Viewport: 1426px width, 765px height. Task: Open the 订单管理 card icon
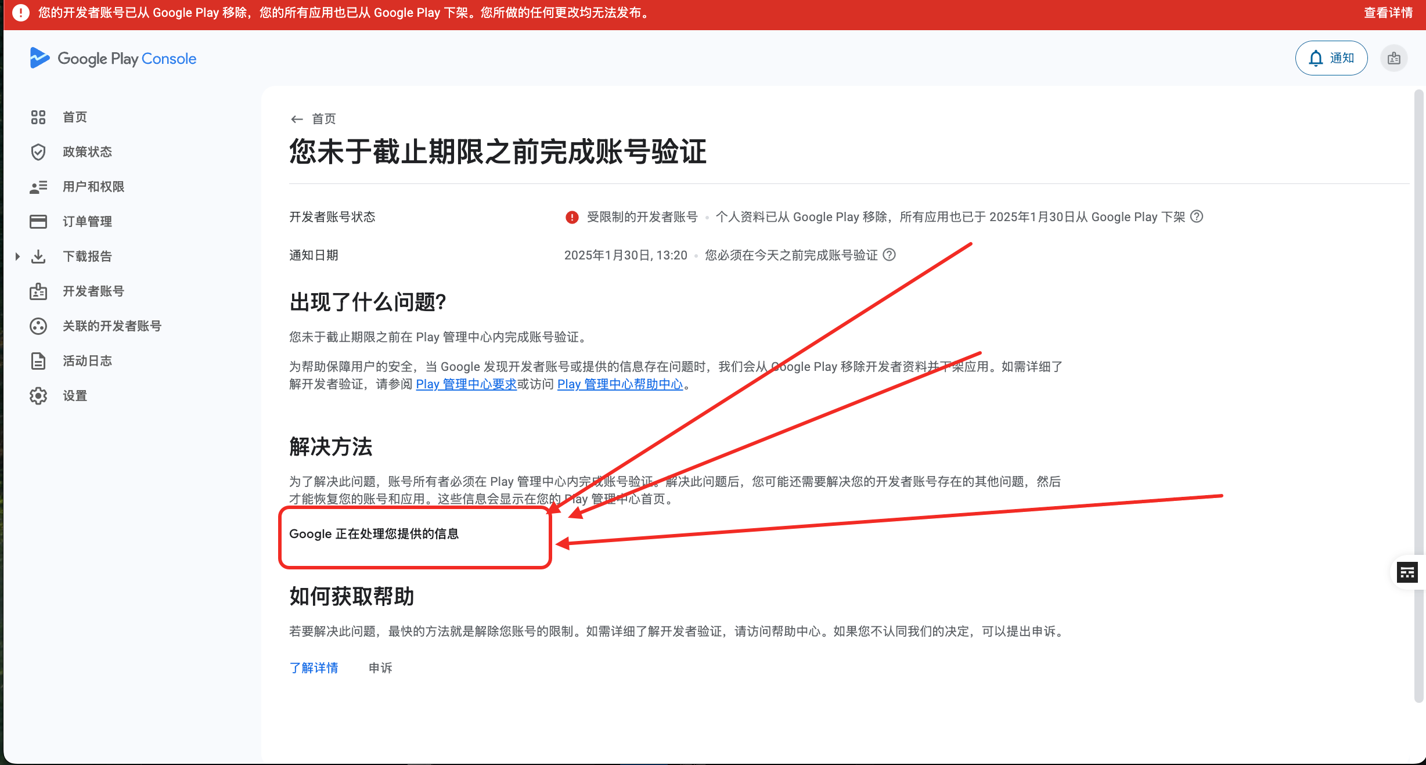coord(38,221)
